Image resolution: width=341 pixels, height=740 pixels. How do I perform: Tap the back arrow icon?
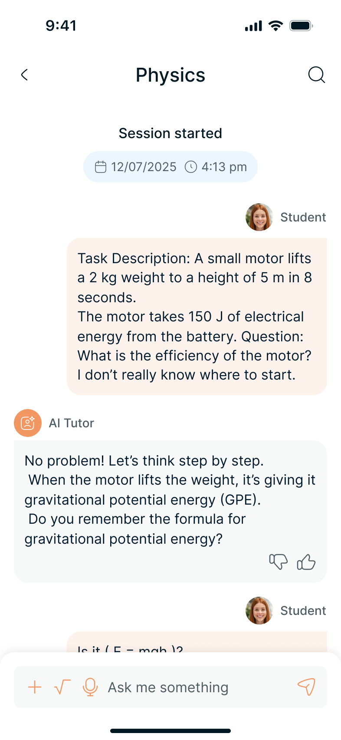(25, 75)
